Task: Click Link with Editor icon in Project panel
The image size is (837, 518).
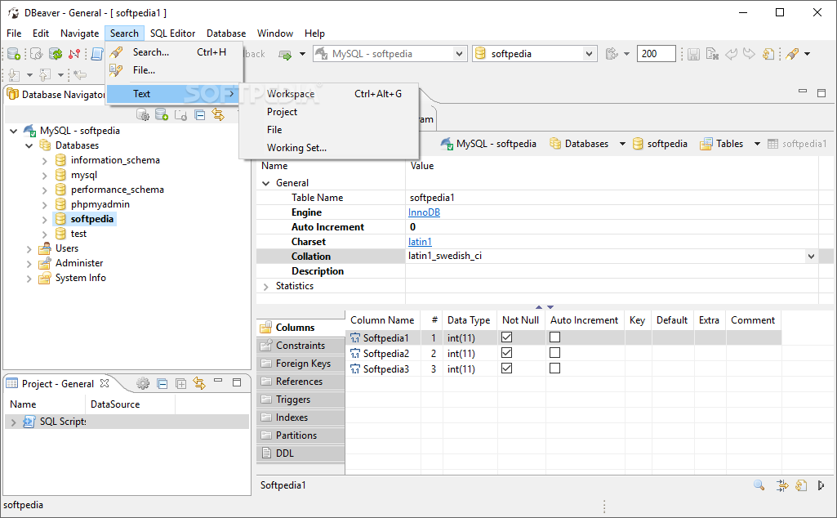Action: pos(199,383)
